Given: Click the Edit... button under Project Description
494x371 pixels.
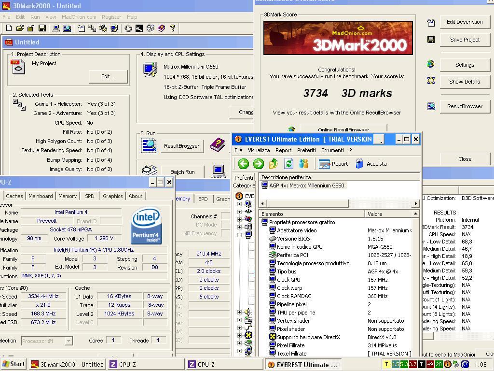Looking at the screenshot, I should click(x=108, y=76).
